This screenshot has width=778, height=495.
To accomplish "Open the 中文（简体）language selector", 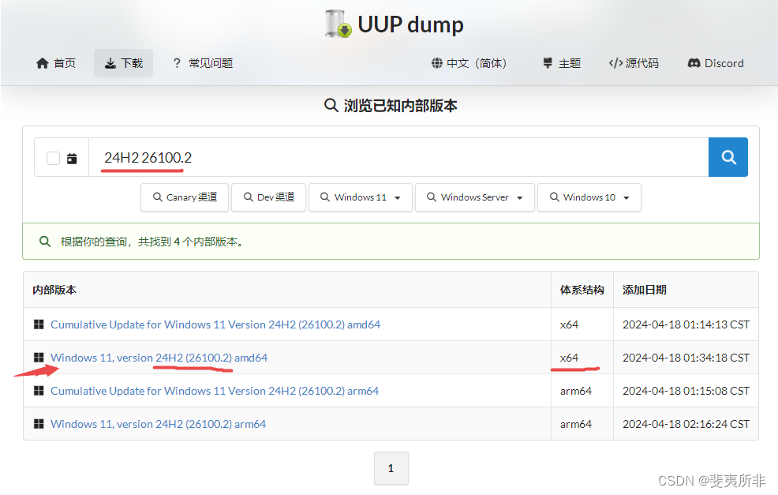I will tap(469, 63).
